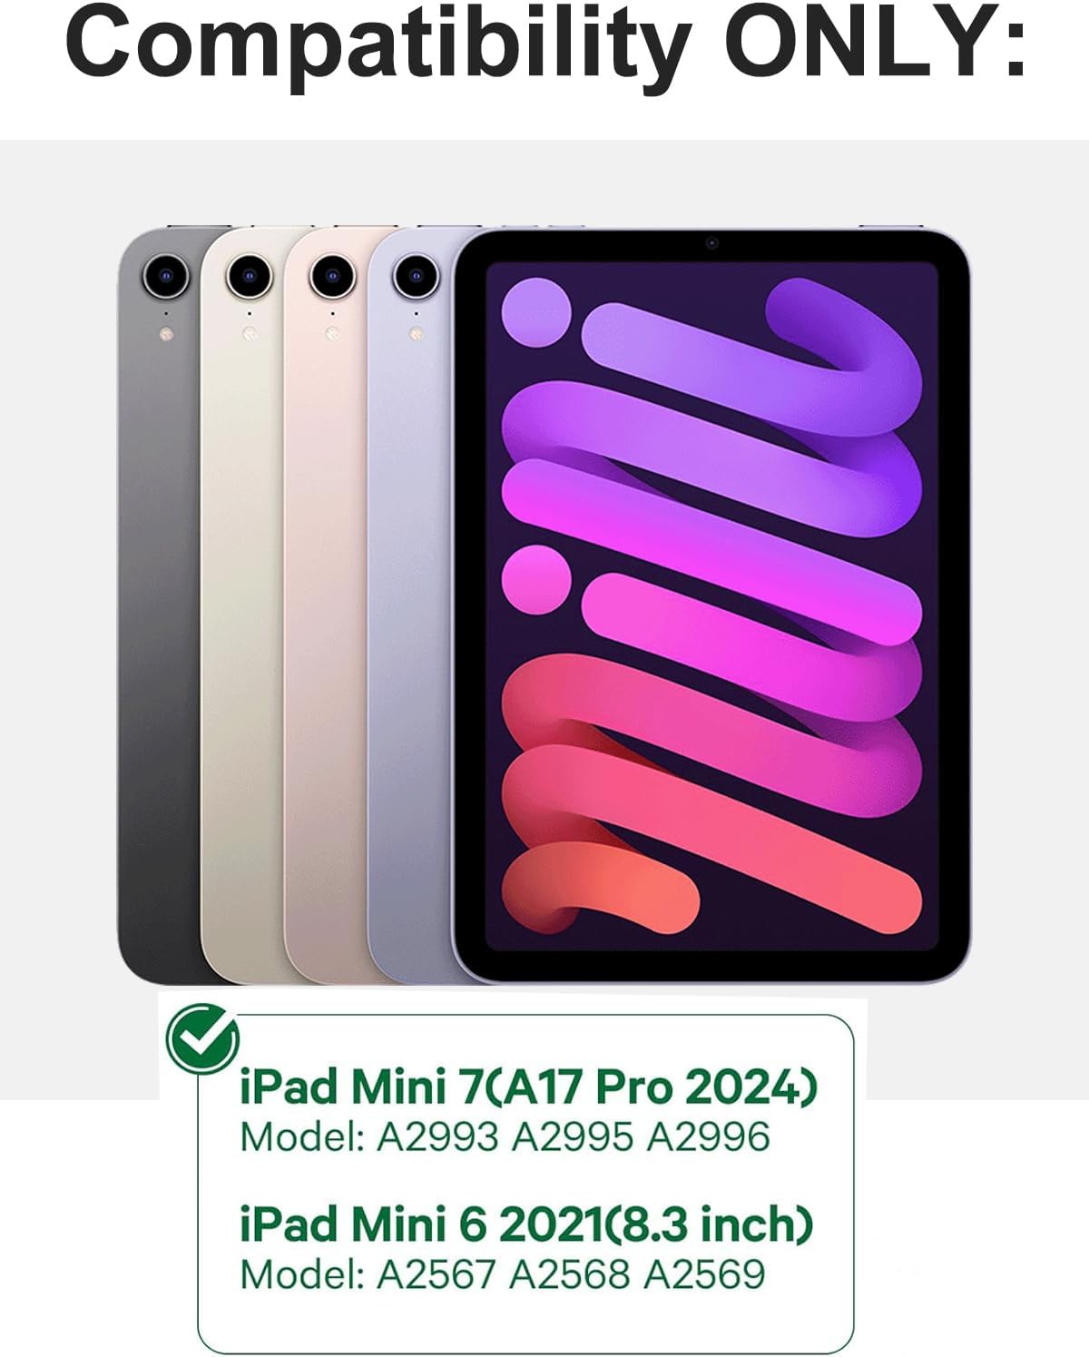The width and height of the screenshot is (1089, 1357).
Task: Click the iPad mini front display screen
Action: [711, 606]
